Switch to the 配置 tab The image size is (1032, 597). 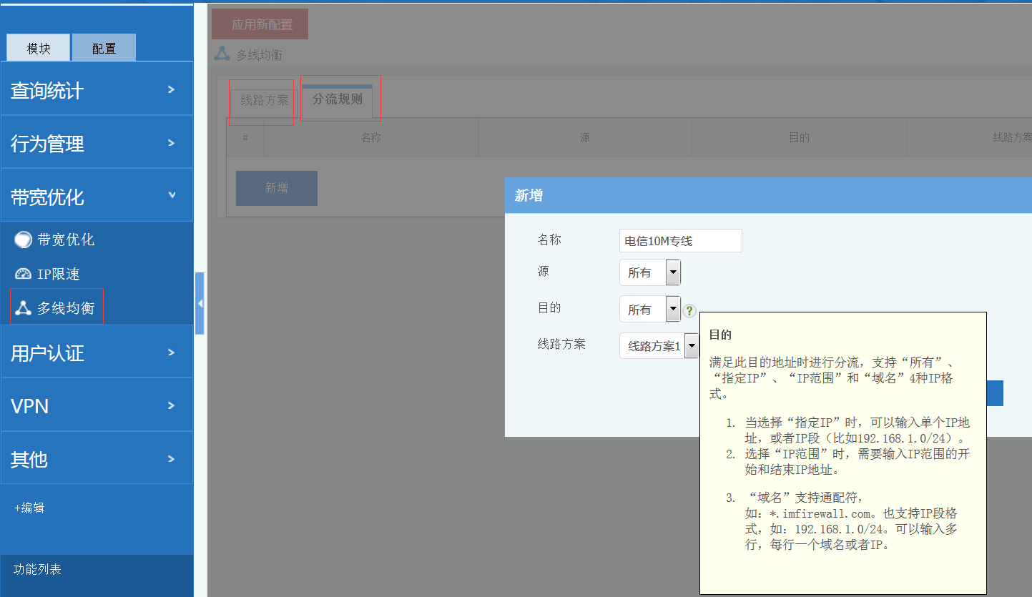point(104,49)
